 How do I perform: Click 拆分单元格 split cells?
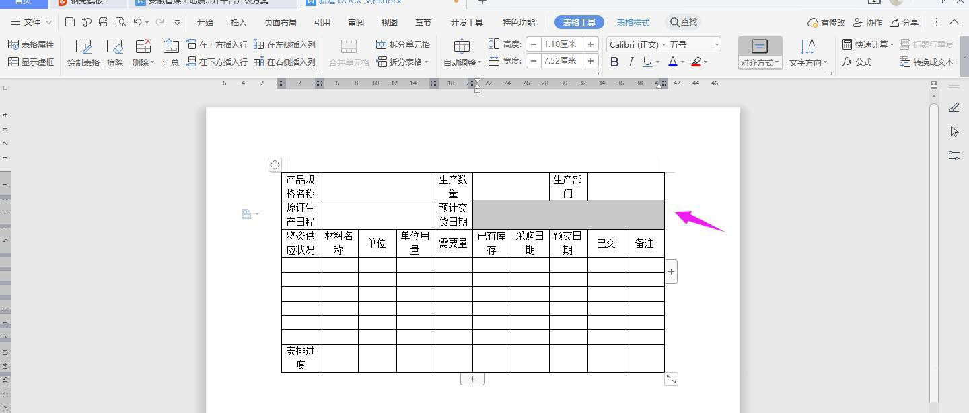pos(403,44)
